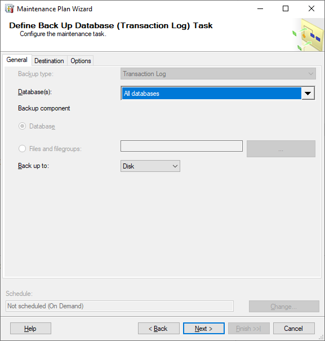
Task: Open the Options tab
Action: (81, 61)
